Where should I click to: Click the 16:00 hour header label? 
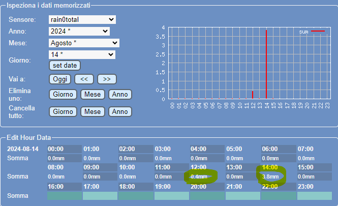pyautogui.click(x=55, y=187)
